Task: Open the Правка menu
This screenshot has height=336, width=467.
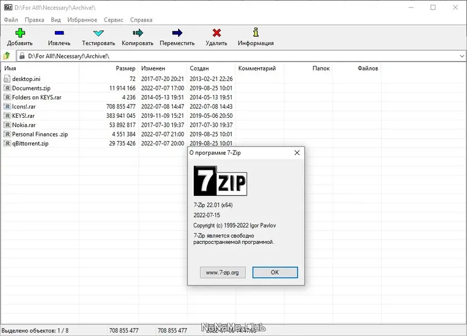Action: pos(34,20)
